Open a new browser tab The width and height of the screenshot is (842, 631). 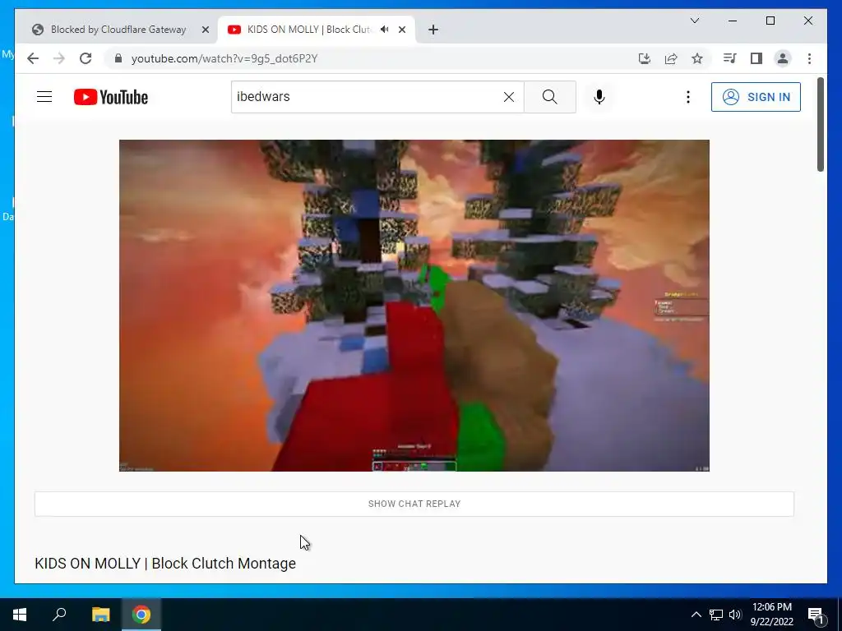click(x=433, y=30)
